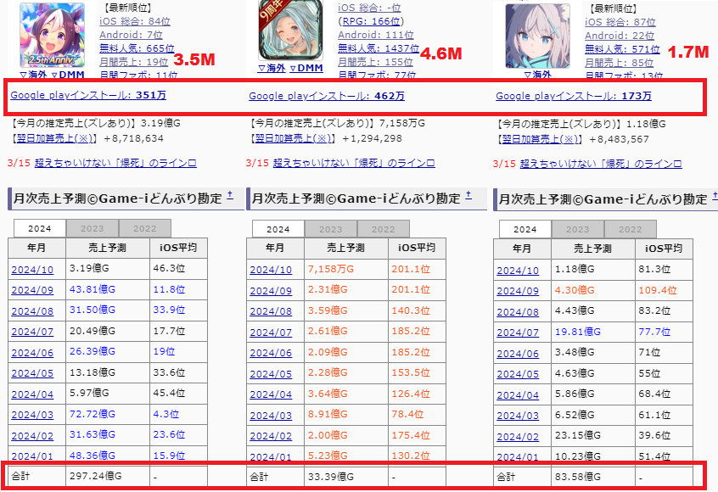Open the Android: 22位 ranking link

tap(620, 36)
